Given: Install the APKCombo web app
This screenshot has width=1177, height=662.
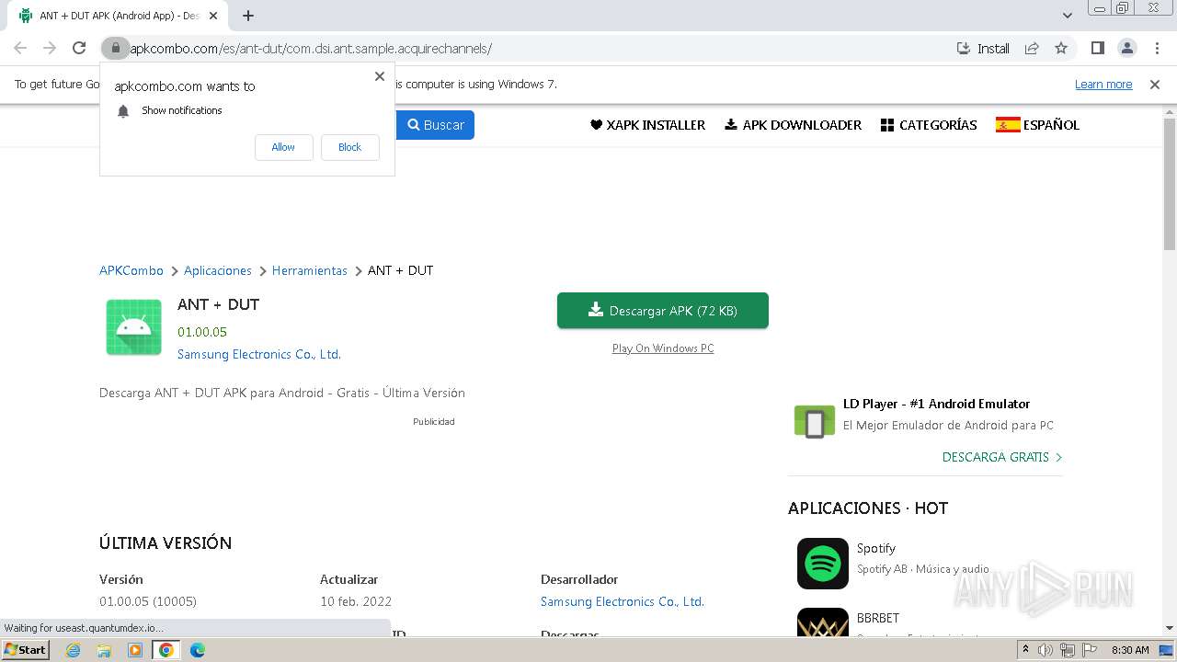Looking at the screenshot, I should click(x=983, y=48).
